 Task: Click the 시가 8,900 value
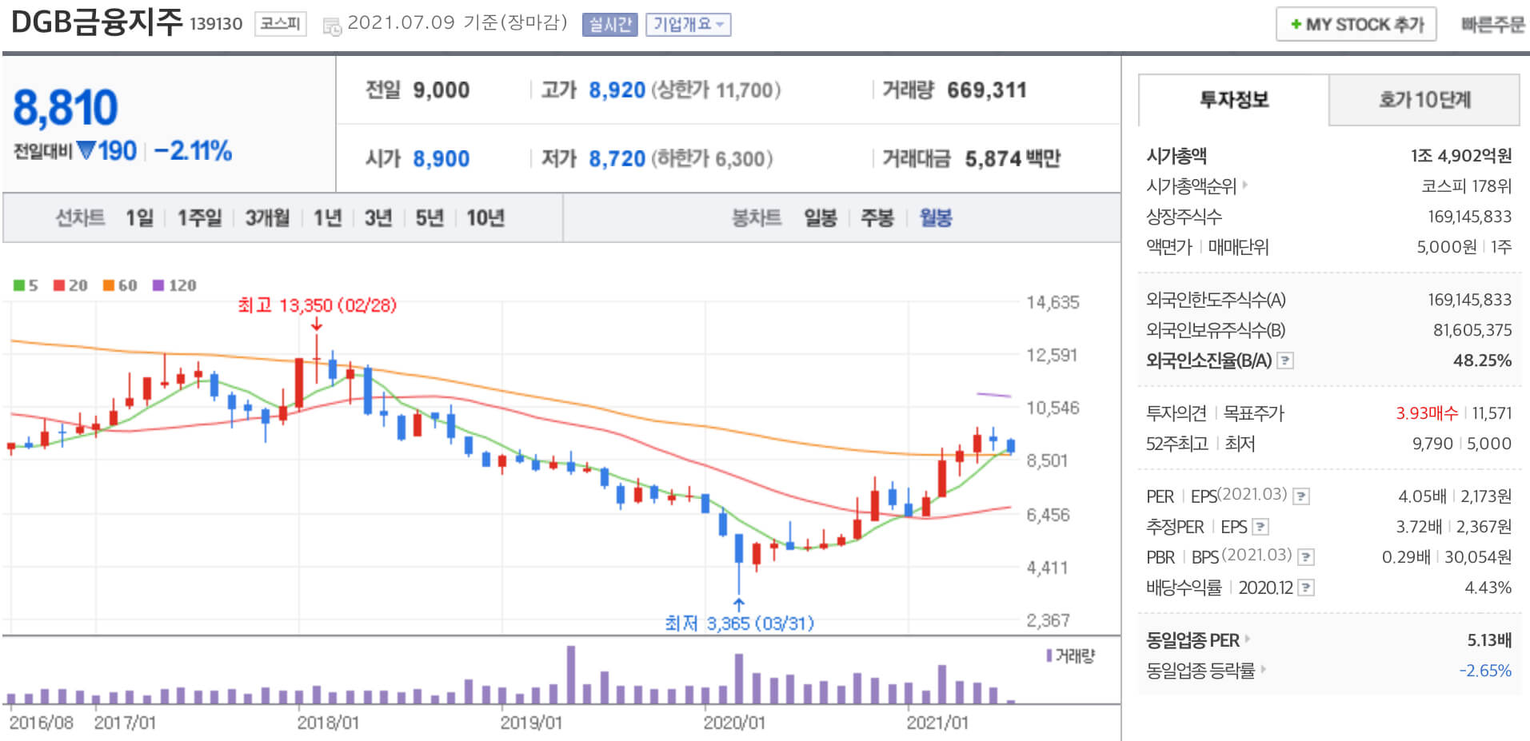click(441, 159)
